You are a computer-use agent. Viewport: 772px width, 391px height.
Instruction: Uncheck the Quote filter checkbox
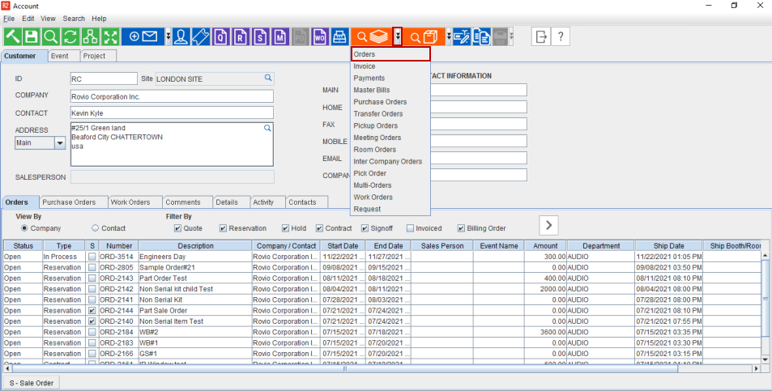pyautogui.click(x=178, y=228)
